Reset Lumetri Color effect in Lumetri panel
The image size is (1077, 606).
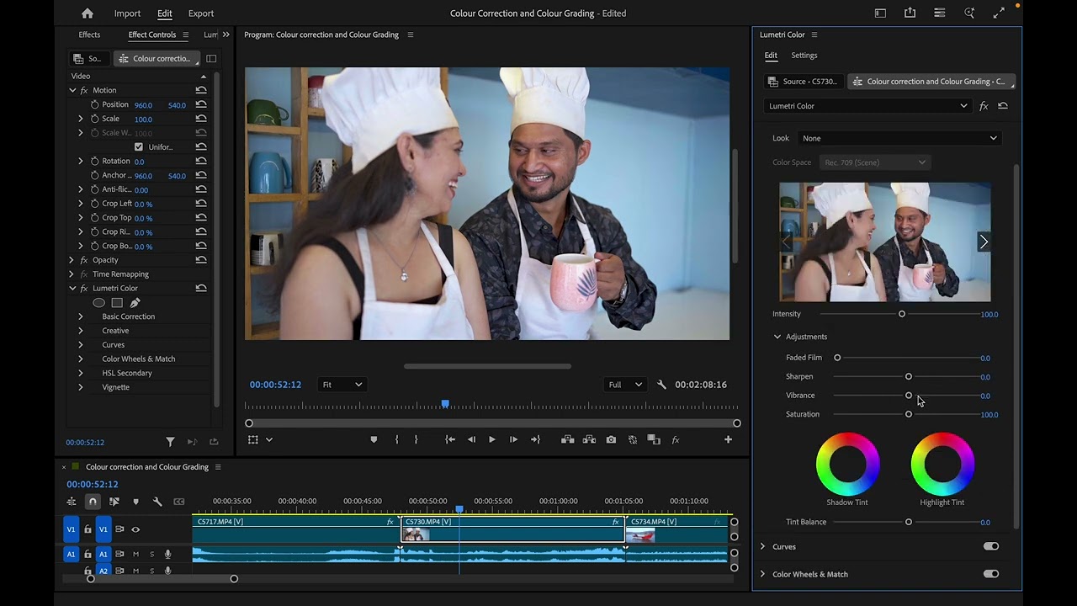point(1003,106)
